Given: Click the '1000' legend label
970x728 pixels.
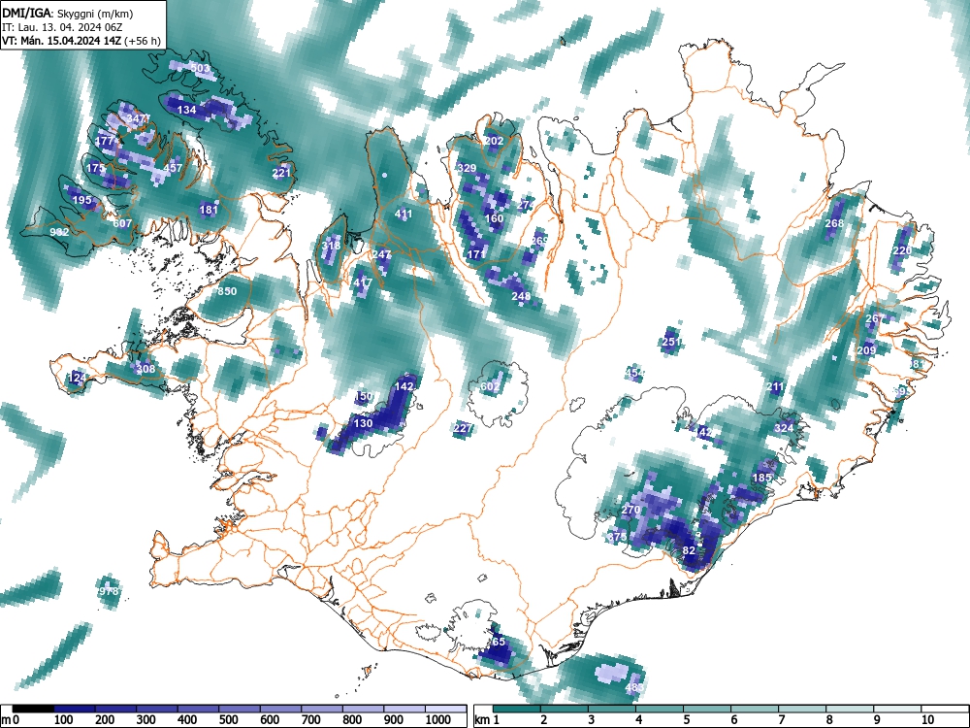Looking at the screenshot, I should point(438,720).
